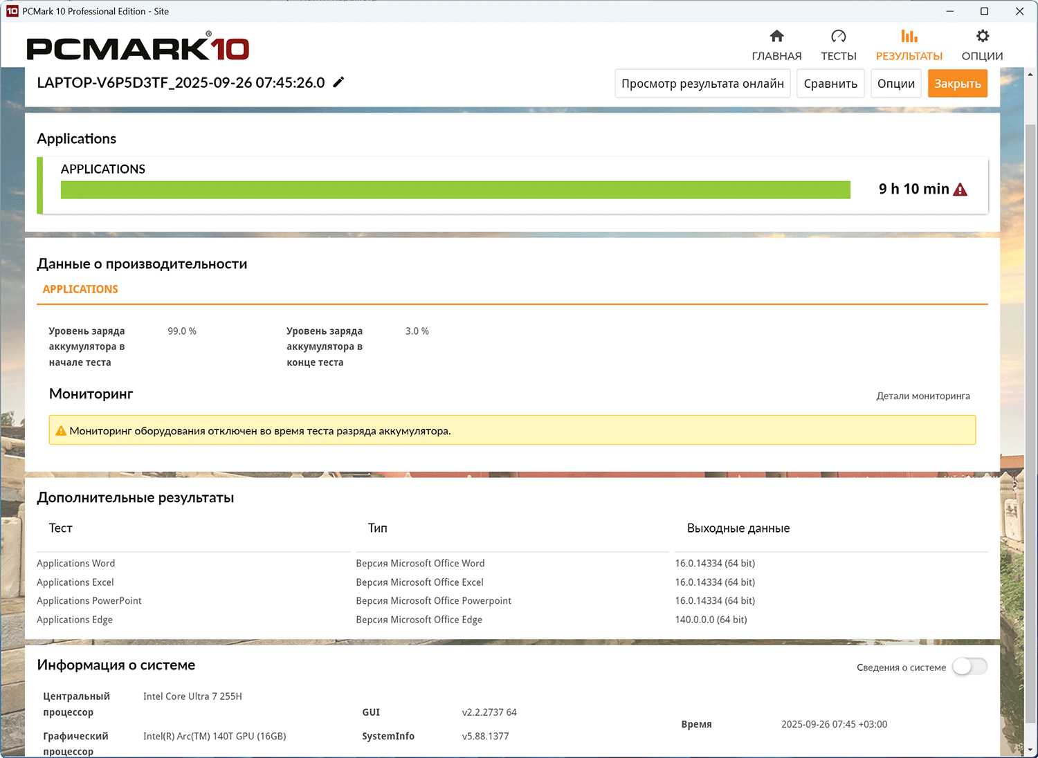This screenshot has height=758, width=1038.
Task: Minimize the PCMark 10 window
Action: click(x=949, y=11)
